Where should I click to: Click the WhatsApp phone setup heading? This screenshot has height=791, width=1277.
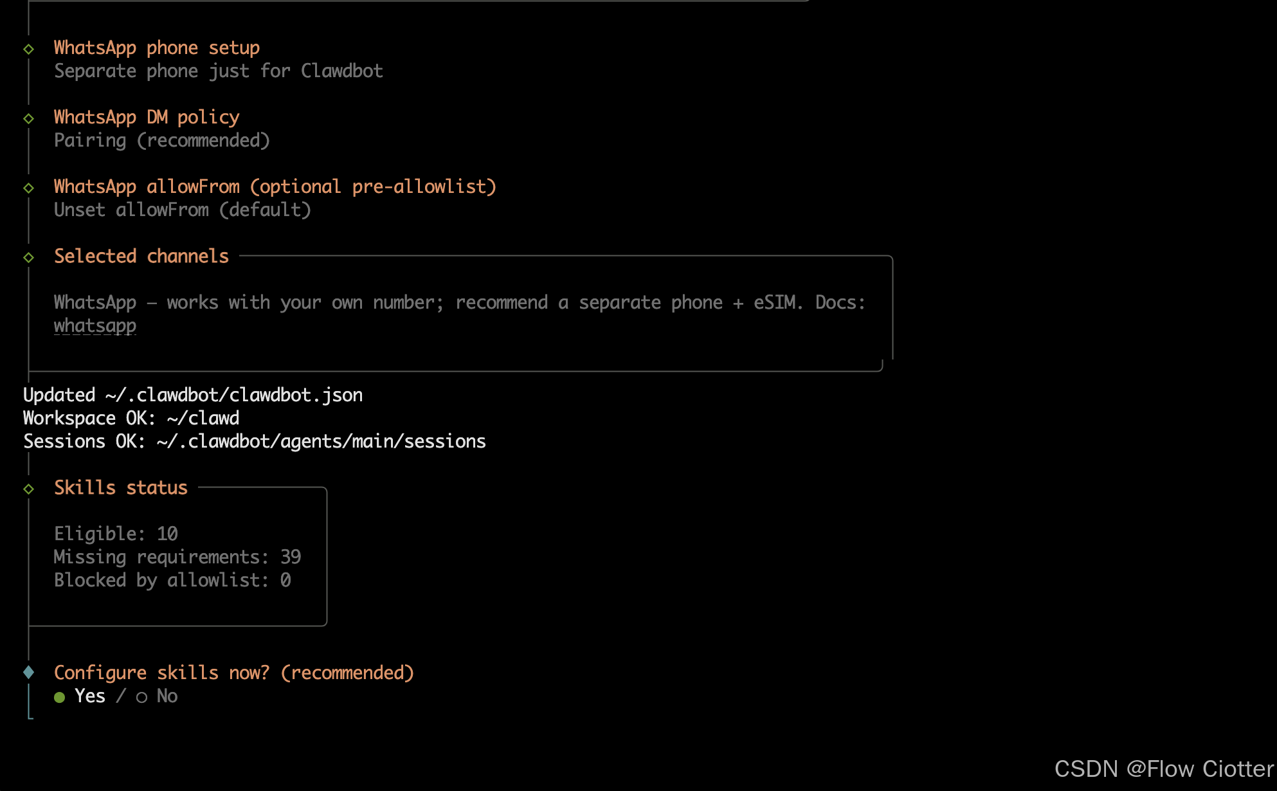[157, 48]
